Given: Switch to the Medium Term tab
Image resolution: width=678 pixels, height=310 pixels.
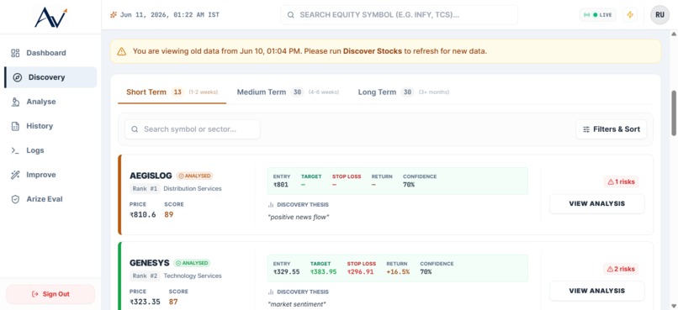Looking at the screenshot, I should tap(288, 92).
